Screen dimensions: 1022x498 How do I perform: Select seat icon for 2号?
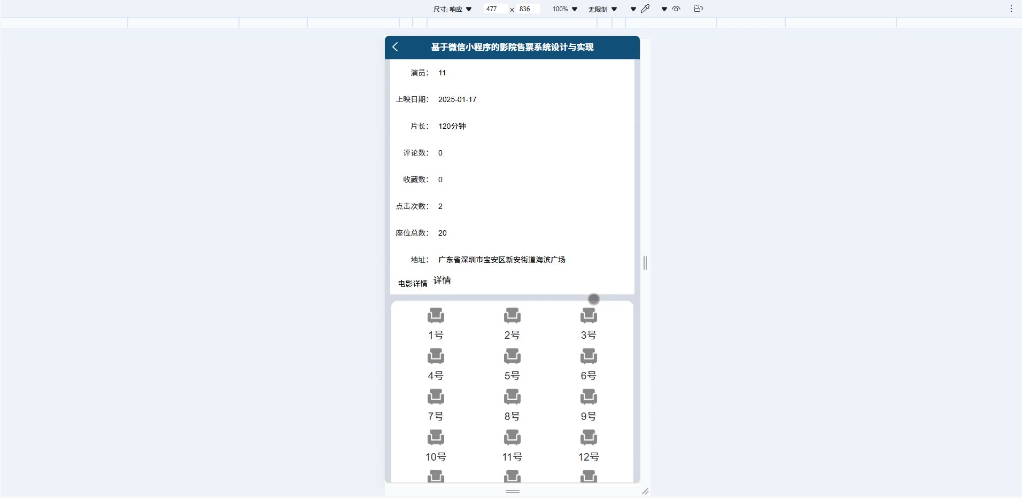pos(512,315)
